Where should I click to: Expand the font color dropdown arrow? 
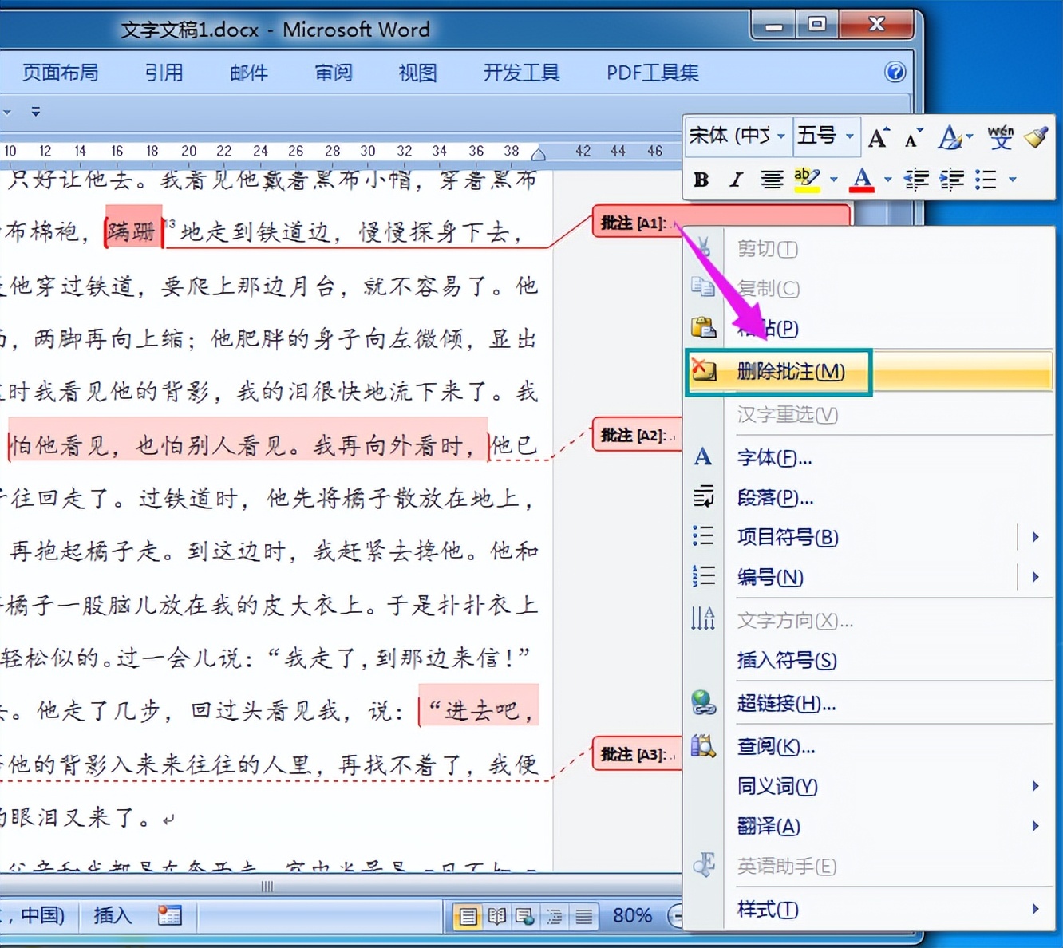pos(887,180)
